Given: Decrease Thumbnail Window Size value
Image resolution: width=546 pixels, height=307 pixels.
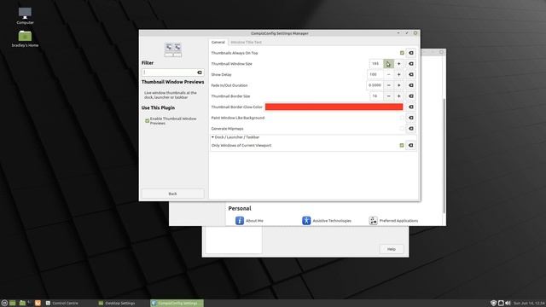Looking at the screenshot, I should (389, 64).
